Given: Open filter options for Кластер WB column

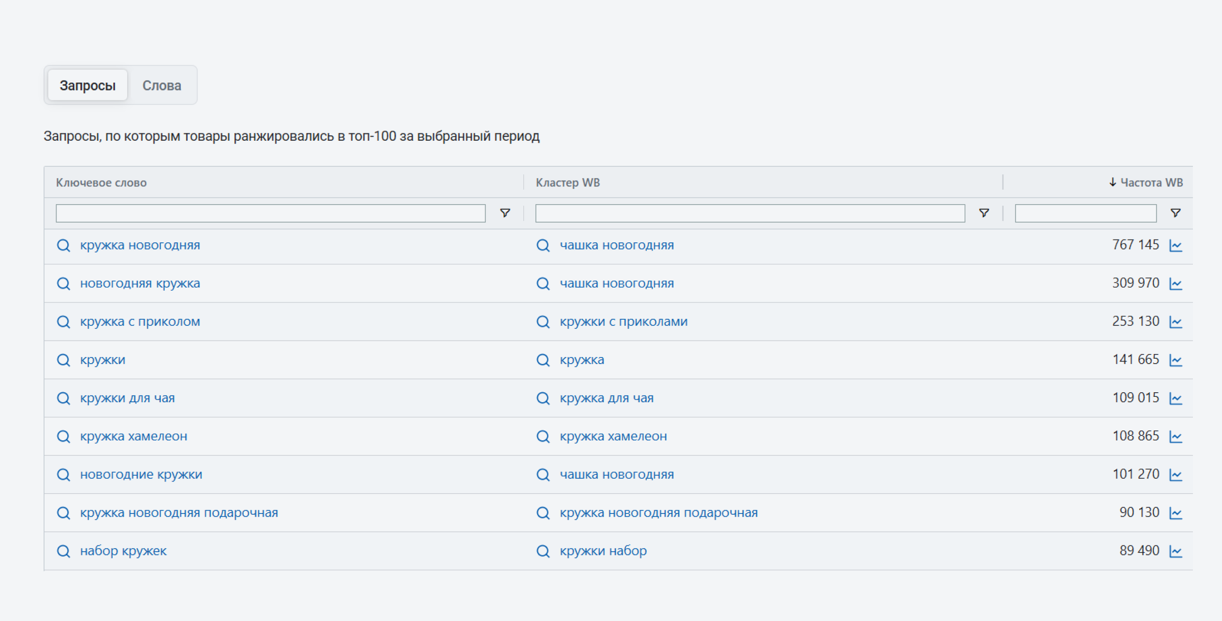Looking at the screenshot, I should coord(984,213).
